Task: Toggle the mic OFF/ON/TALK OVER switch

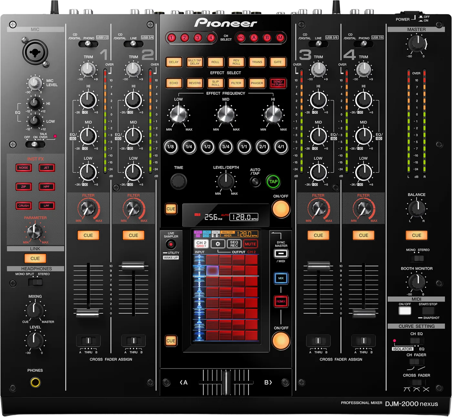Action: pyautogui.click(x=35, y=144)
